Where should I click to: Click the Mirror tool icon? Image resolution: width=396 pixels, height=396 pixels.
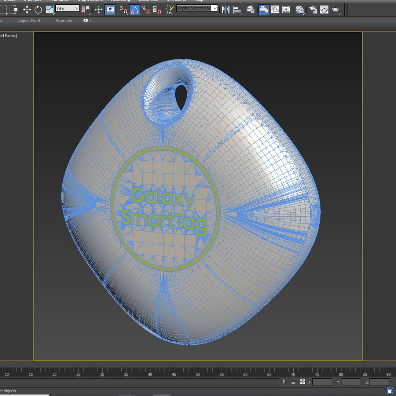pyautogui.click(x=225, y=10)
